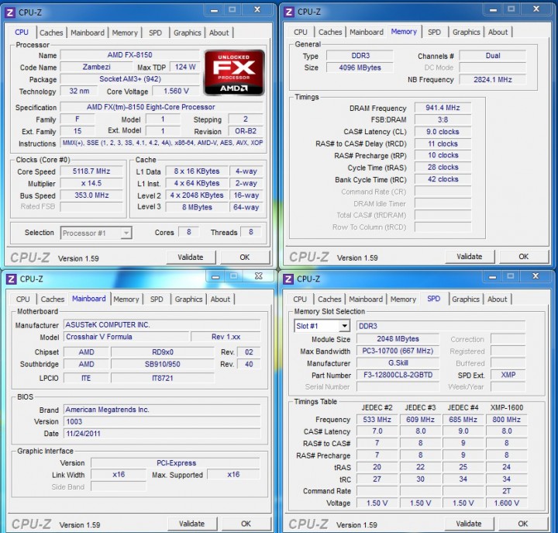Screen dimensions: 558x533
Task: Open Caches tab in the CPU window
Action: coord(51,33)
